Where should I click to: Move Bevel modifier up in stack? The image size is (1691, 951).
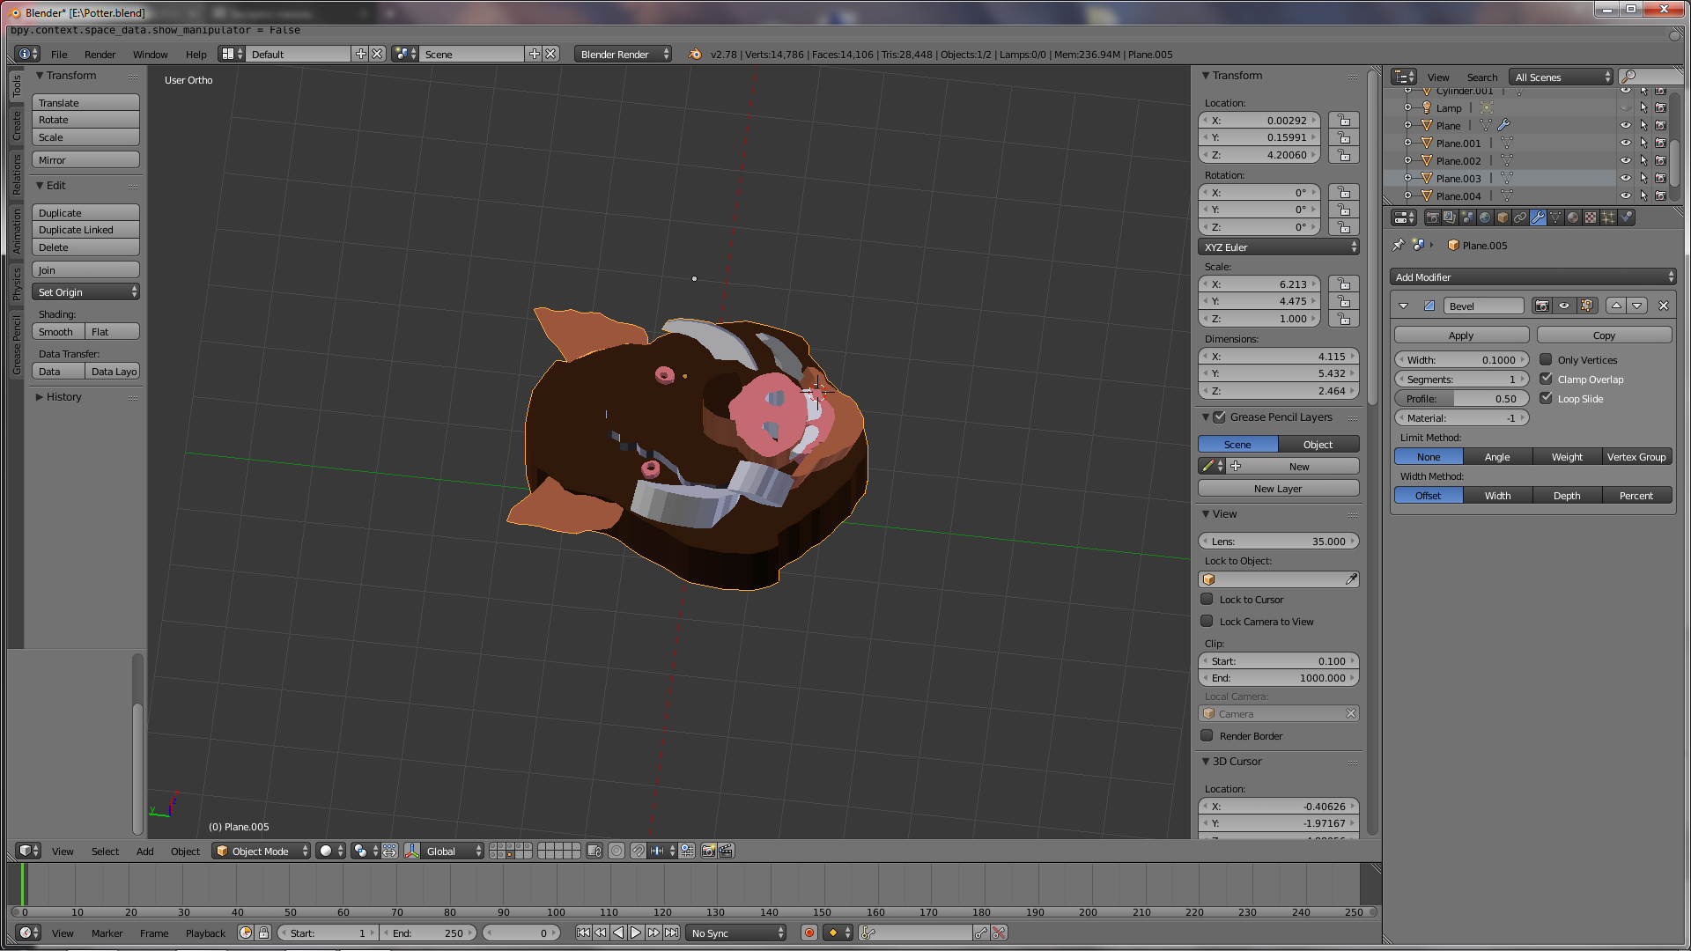click(x=1616, y=306)
